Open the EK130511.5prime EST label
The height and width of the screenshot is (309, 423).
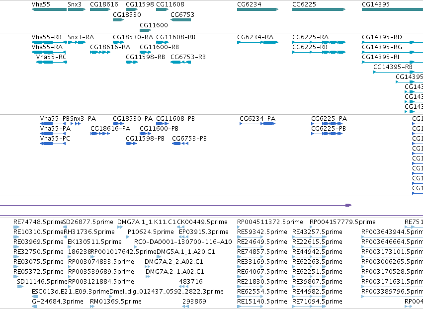(x=94, y=242)
